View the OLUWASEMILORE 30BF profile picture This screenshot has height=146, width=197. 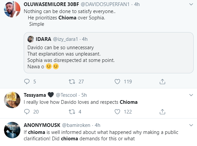coord(12,9)
